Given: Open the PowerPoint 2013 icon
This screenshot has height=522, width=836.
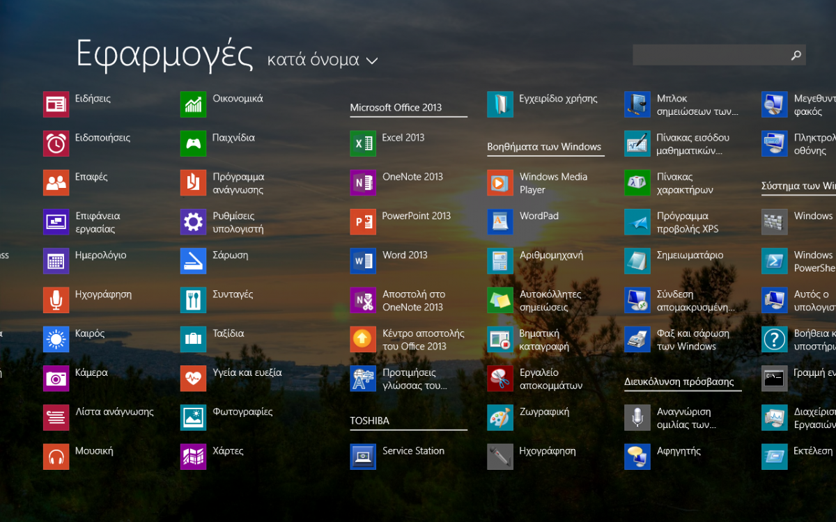Looking at the screenshot, I should pyautogui.click(x=363, y=222).
